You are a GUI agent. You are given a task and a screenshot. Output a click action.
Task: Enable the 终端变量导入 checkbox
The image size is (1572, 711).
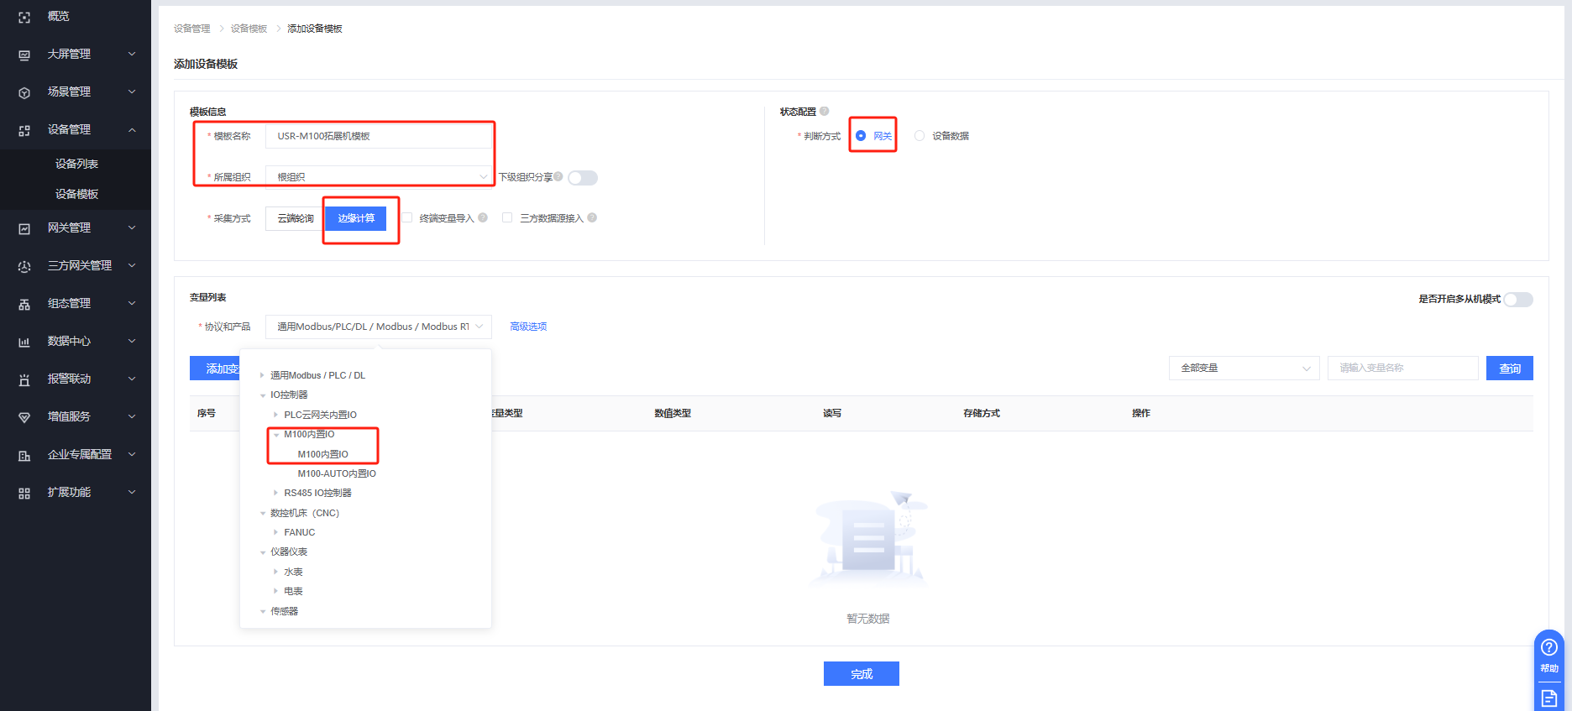407,218
